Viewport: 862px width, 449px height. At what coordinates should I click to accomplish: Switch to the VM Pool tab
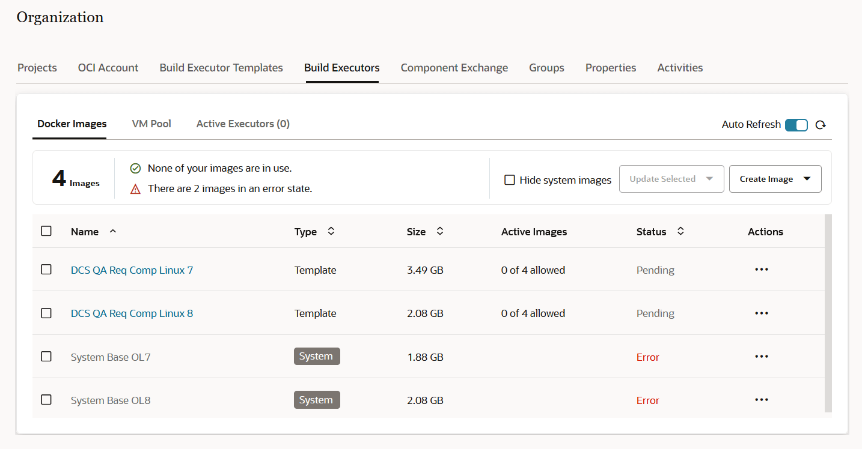pyautogui.click(x=151, y=124)
